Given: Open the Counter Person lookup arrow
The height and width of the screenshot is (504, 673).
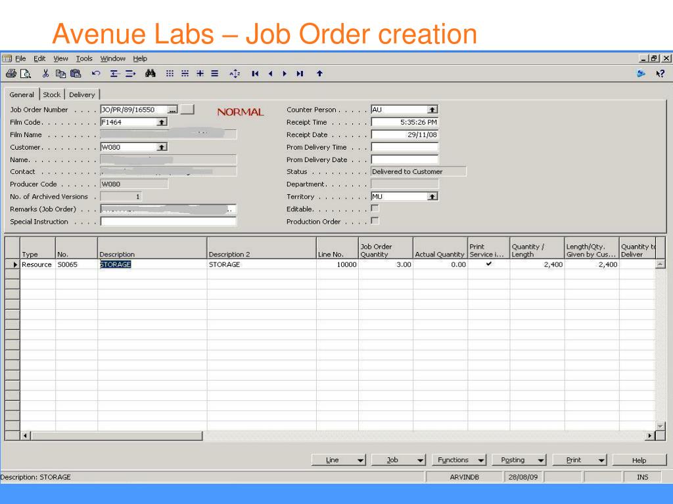Looking at the screenshot, I should coord(432,110).
